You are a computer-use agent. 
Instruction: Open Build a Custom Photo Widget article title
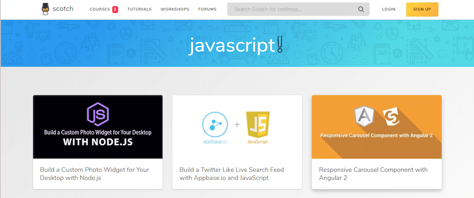tap(95, 174)
